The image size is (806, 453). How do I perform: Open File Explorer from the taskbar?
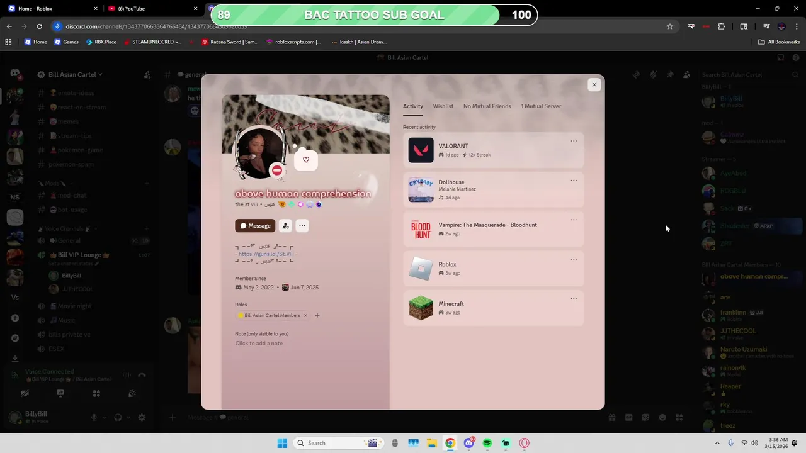tap(431, 443)
